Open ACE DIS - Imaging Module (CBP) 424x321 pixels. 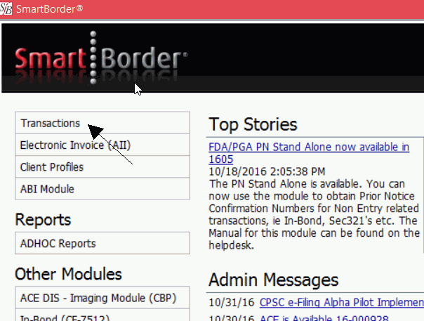(102, 298)
